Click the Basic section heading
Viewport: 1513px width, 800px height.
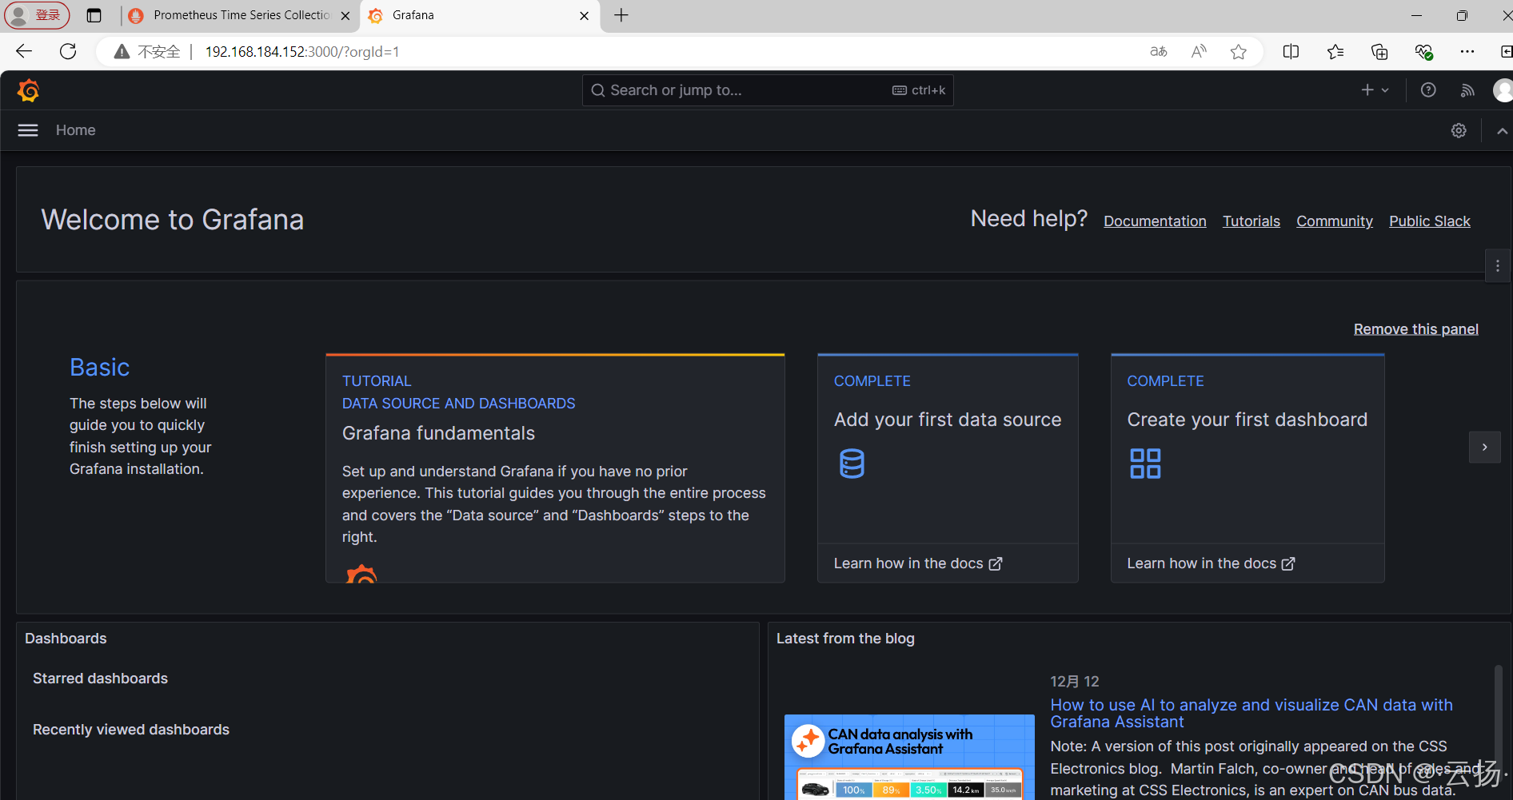tap(99, 367)
